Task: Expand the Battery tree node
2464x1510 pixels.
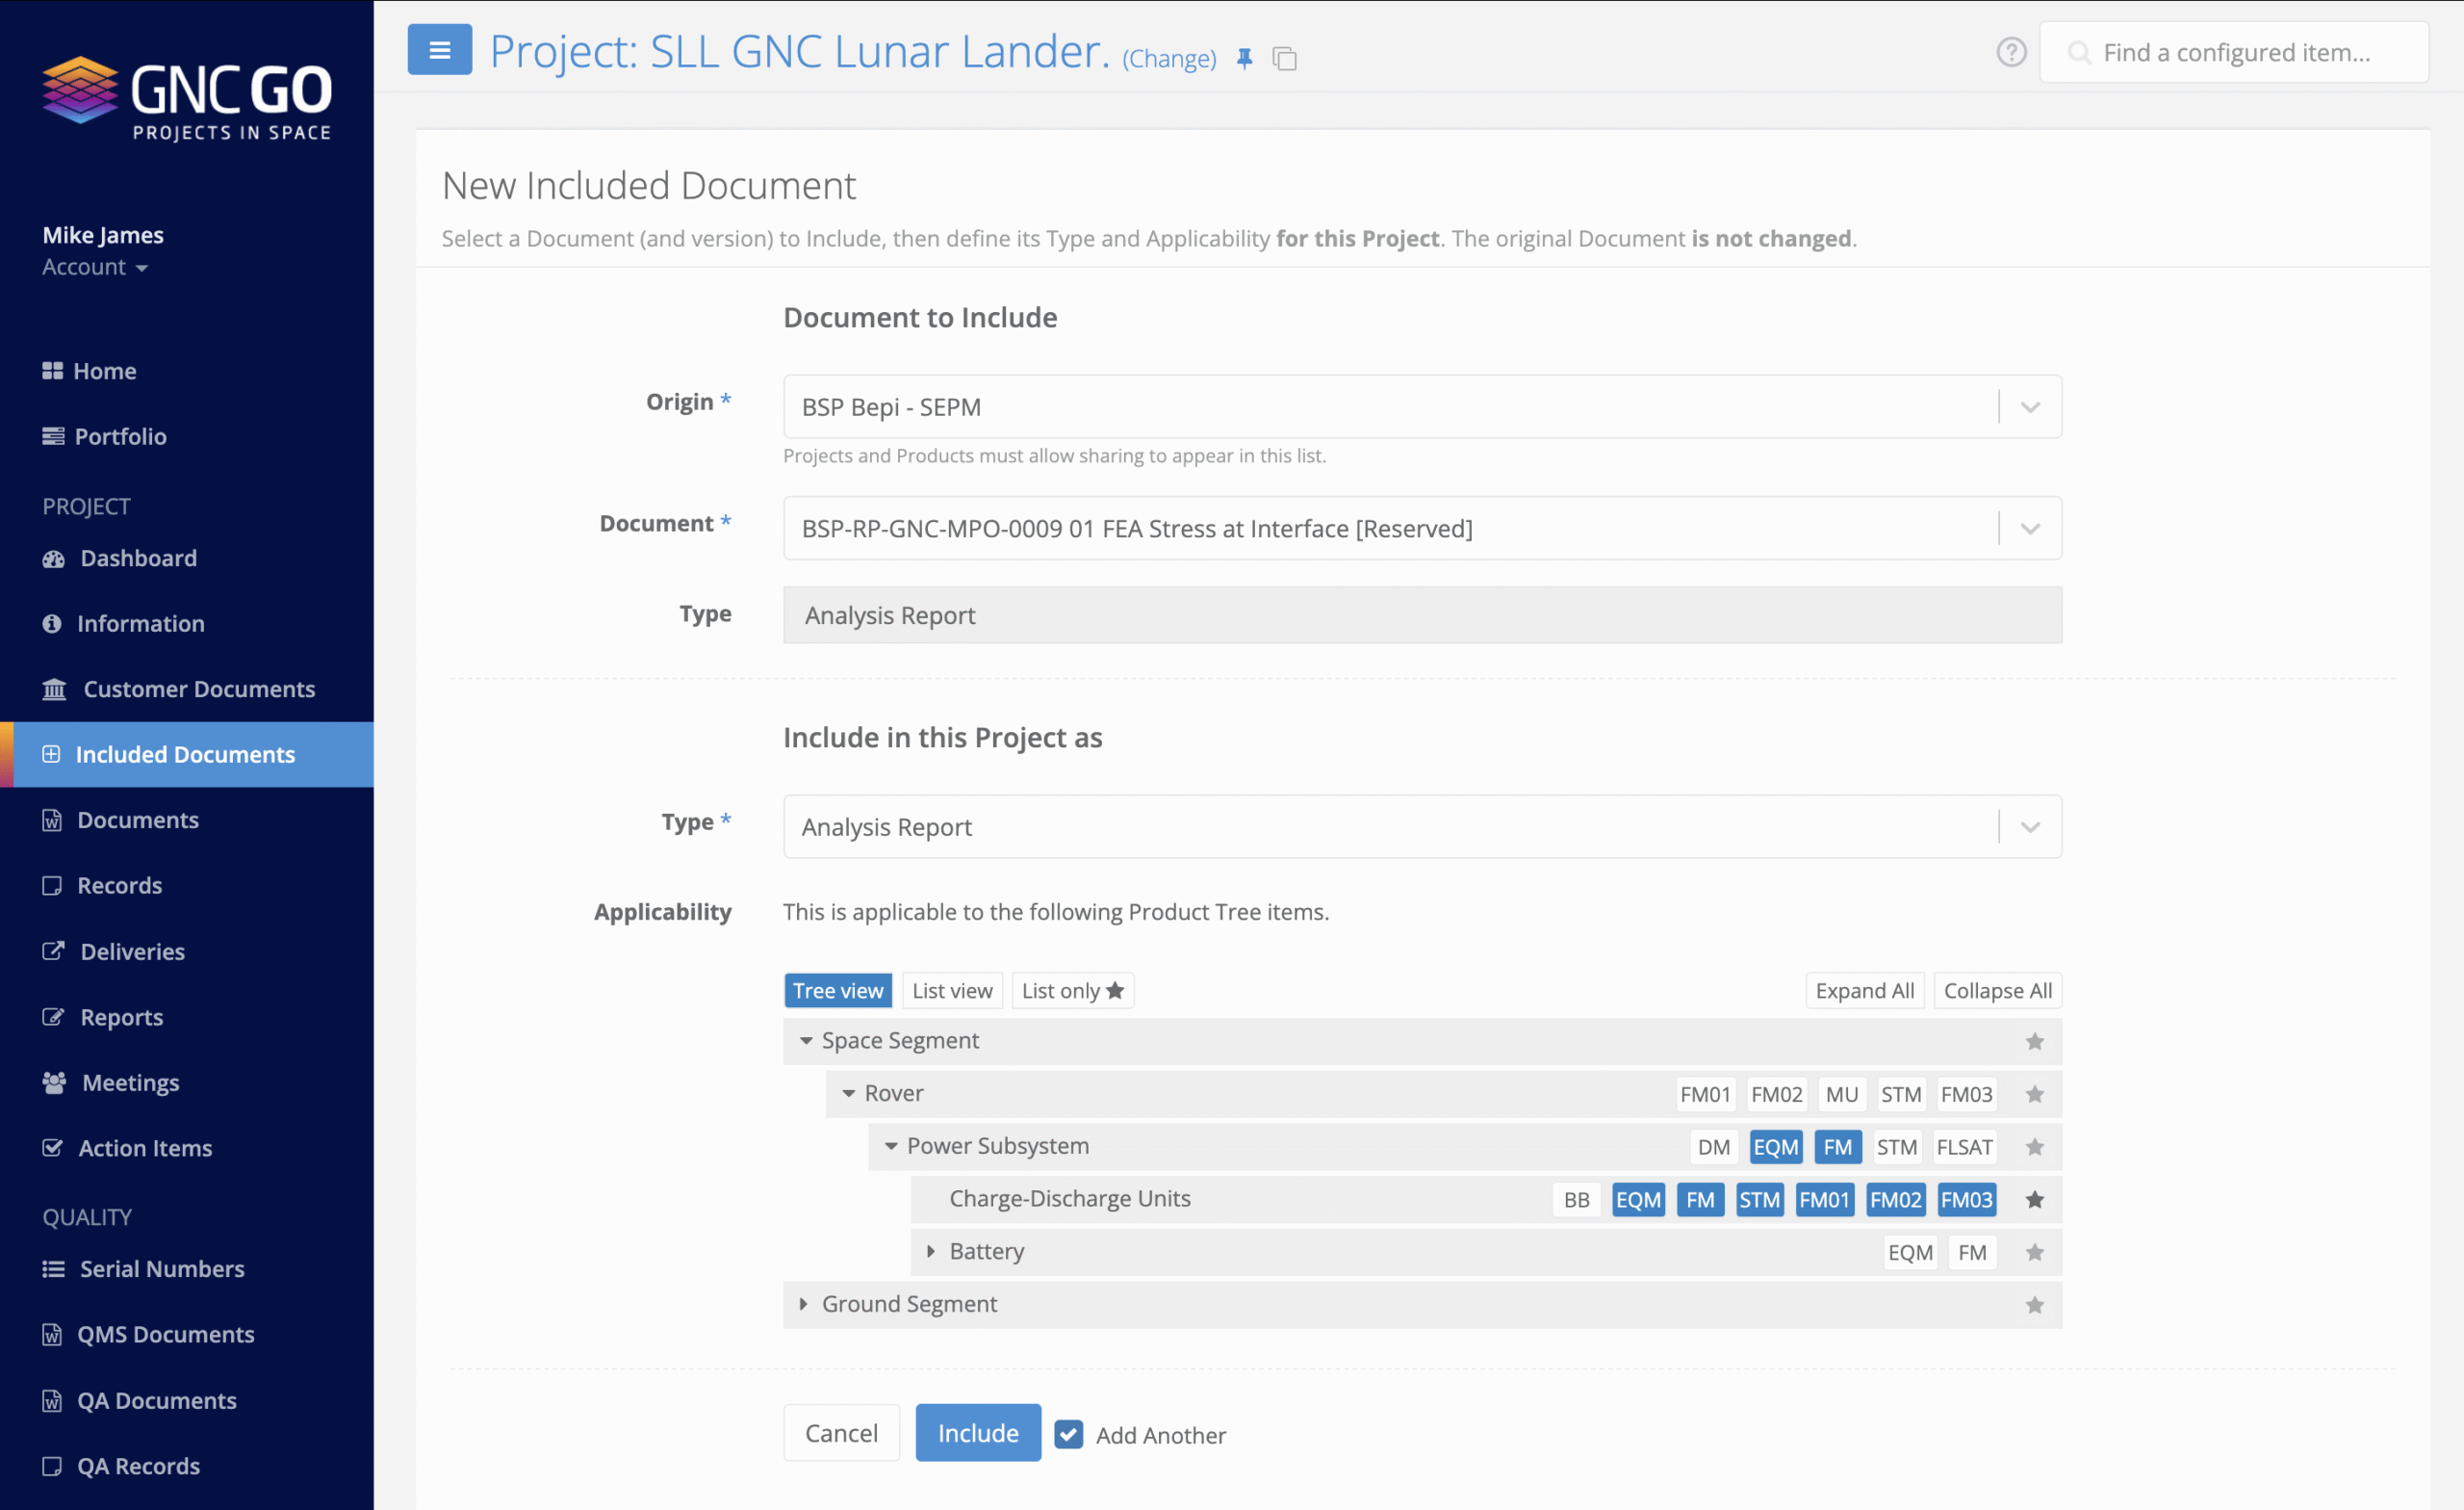Action: point(930,1251)
